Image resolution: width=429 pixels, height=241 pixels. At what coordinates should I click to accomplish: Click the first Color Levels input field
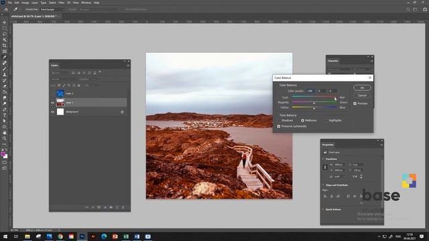tap(310, 91)
